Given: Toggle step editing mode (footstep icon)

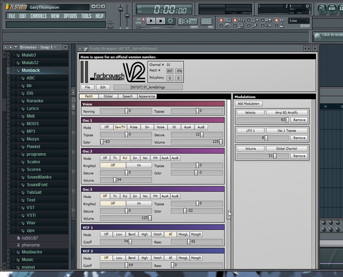Looking at the screenshot, I should pos(249,26).
